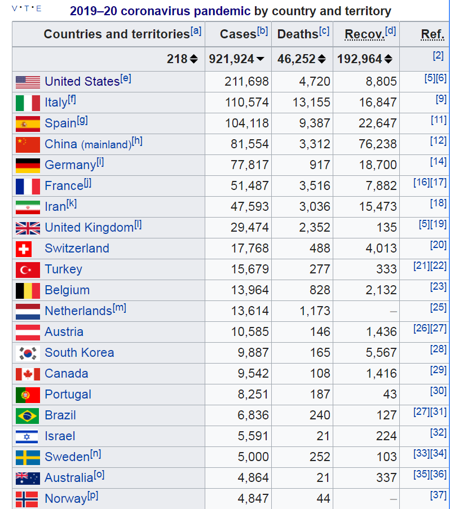This screenshot has width=450, height=509.
Task: Open the coronavirus pandemic title link
Action: tap(160, 11)
